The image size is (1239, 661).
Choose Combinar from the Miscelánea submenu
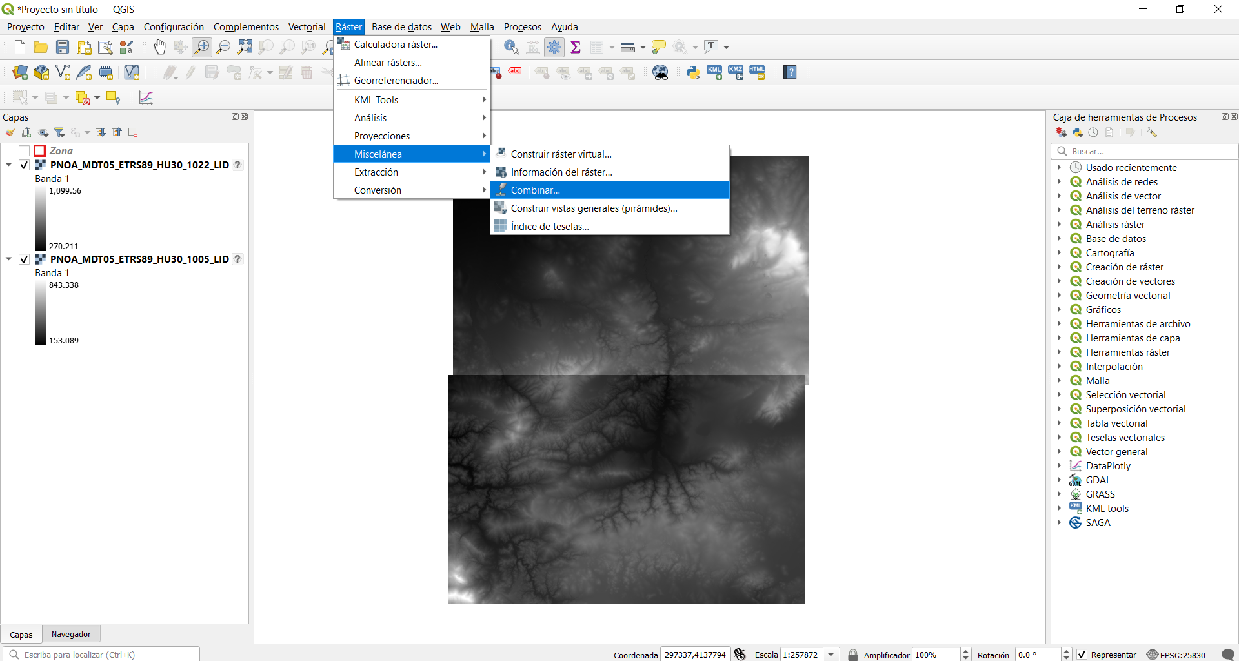pyautogui.click(x=535, y=190)
